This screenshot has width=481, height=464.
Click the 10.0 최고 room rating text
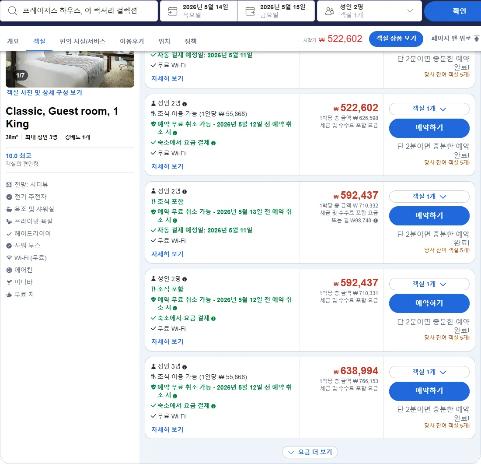[x=18, y=156]
